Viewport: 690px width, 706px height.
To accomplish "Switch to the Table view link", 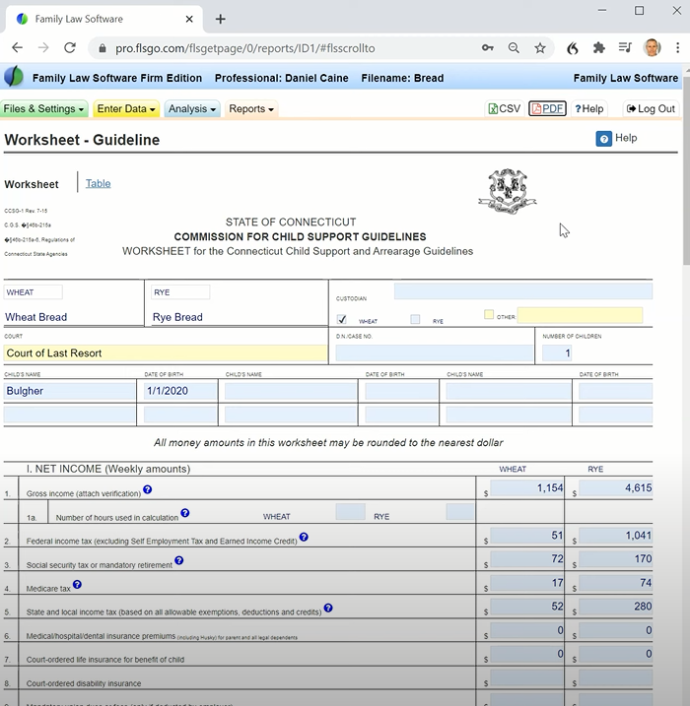I will [98, 183].
